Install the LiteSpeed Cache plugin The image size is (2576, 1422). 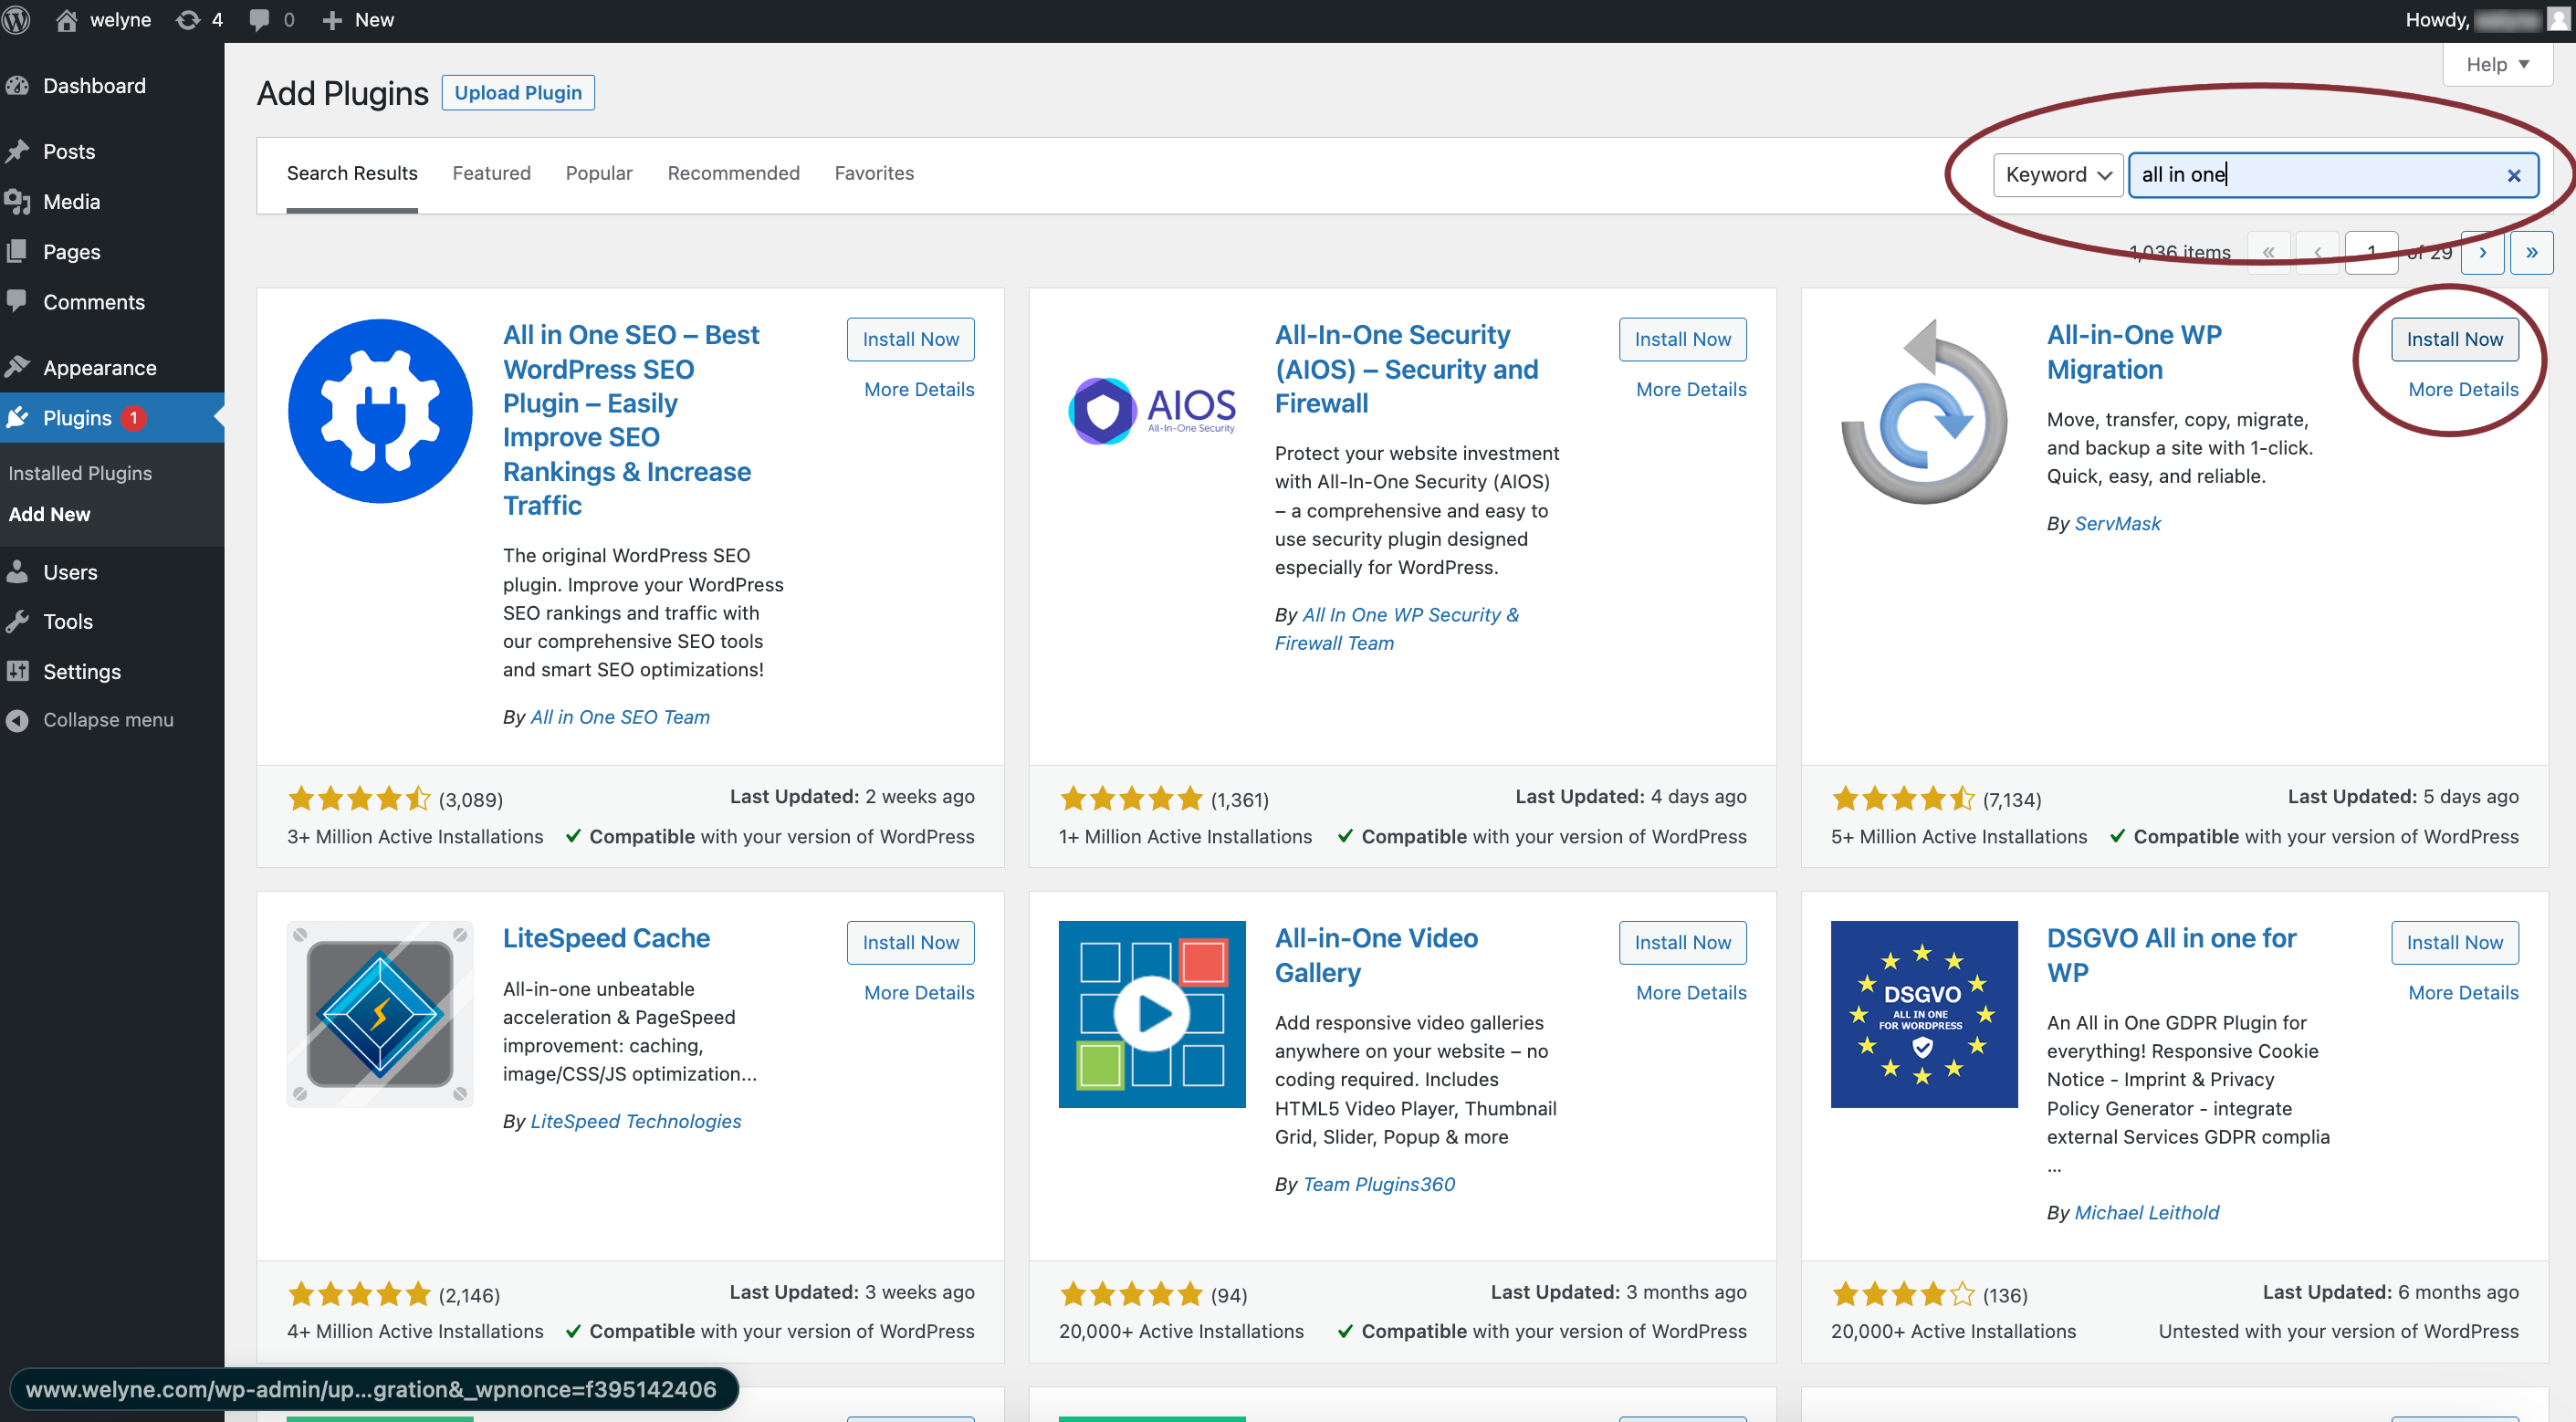tap(910, 943)
